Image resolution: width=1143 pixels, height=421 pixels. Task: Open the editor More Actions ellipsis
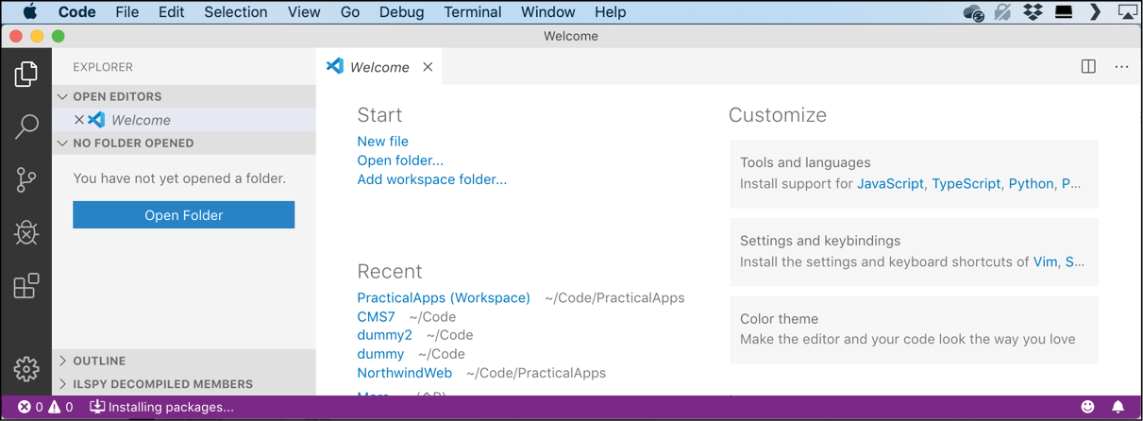click(x=1121, y=67)
